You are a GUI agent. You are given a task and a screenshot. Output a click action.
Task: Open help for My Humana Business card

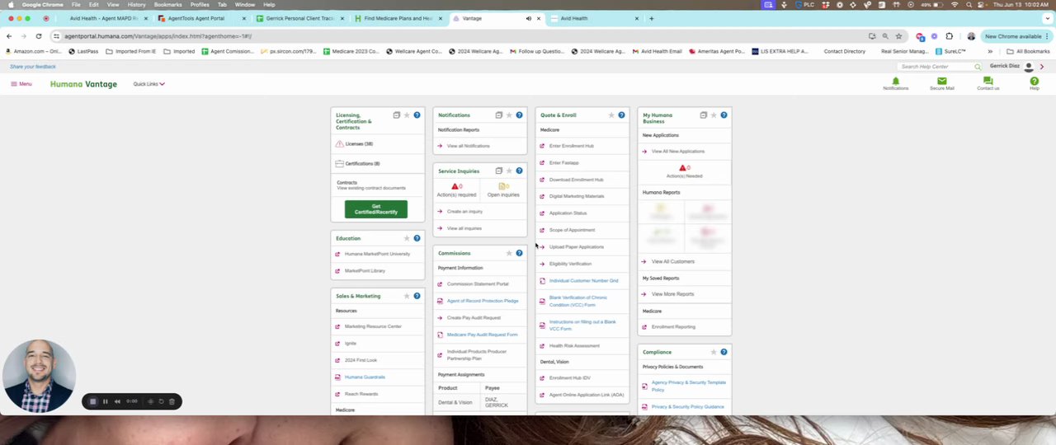(x=724, y=115)
